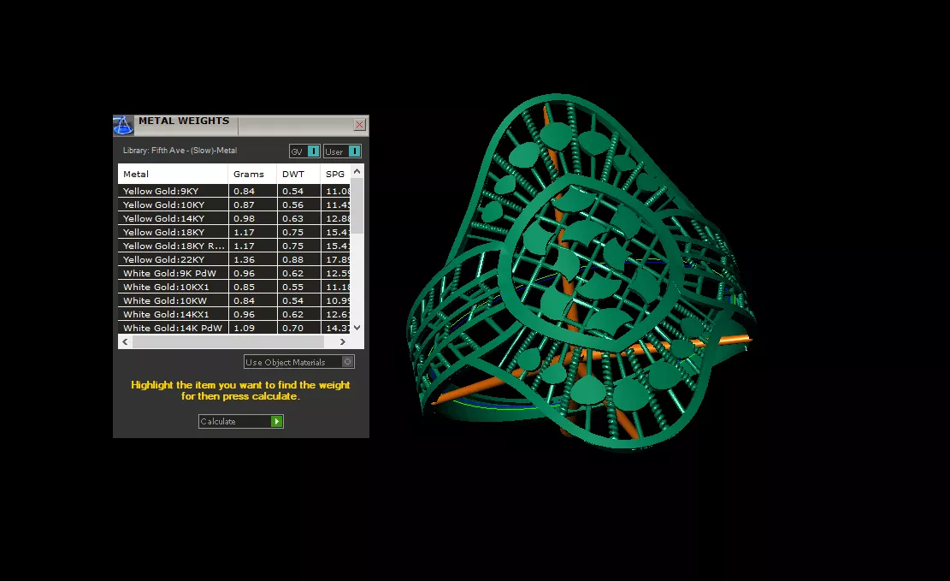Click the green 3D ring model in viewport
The width and height of the screenshot is (950, 581).
coord(581,273)
